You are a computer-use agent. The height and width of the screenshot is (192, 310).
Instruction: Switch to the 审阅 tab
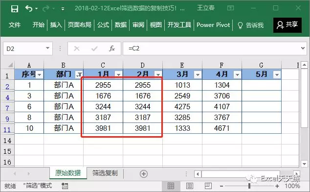click(x=138, y=25)
